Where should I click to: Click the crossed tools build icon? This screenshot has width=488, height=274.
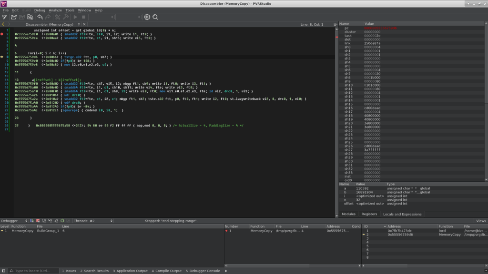(58, 17)
